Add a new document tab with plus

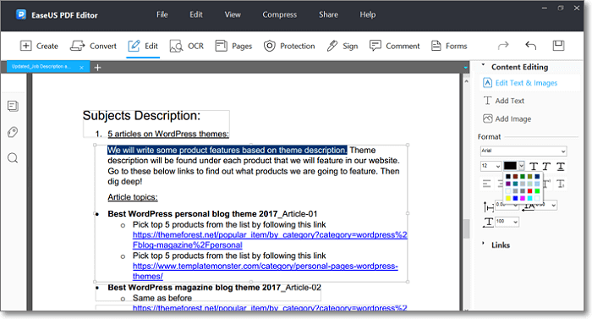tap(97, 68)
